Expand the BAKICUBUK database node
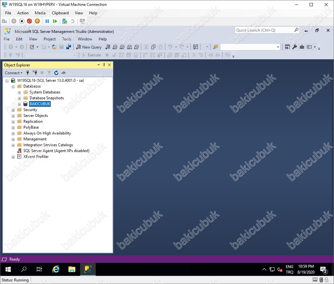The height and width of the screenshot is (284, 334). (x=20, y=104)
